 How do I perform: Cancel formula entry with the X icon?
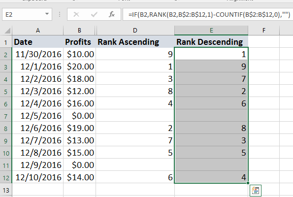point(76,14)
